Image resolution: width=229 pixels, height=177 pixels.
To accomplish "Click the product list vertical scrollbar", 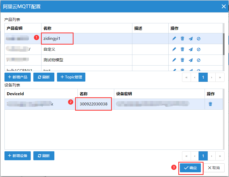I will 224,44.
